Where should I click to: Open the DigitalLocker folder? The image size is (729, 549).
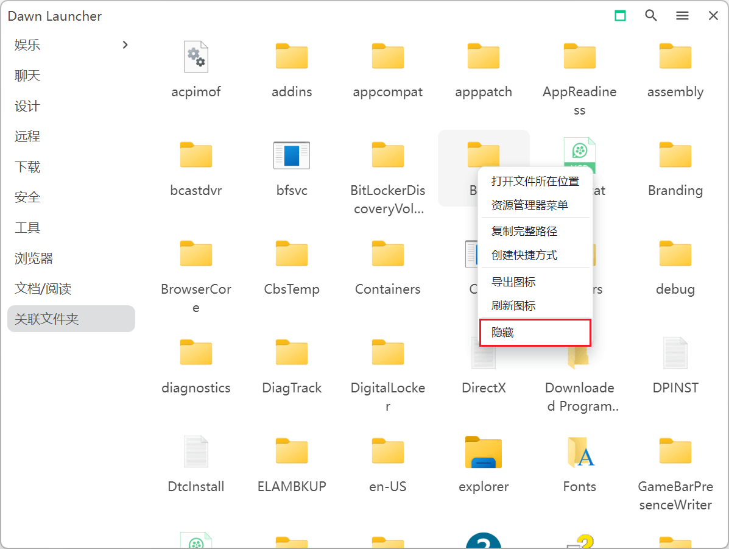[x=388, y=352]
